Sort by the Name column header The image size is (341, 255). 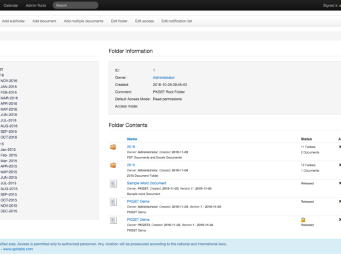pyautogui.click(x=132, y=139)
